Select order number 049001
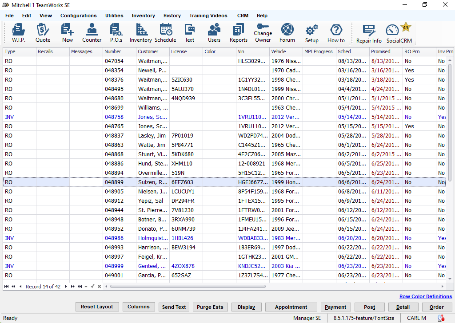 point(119,276)
